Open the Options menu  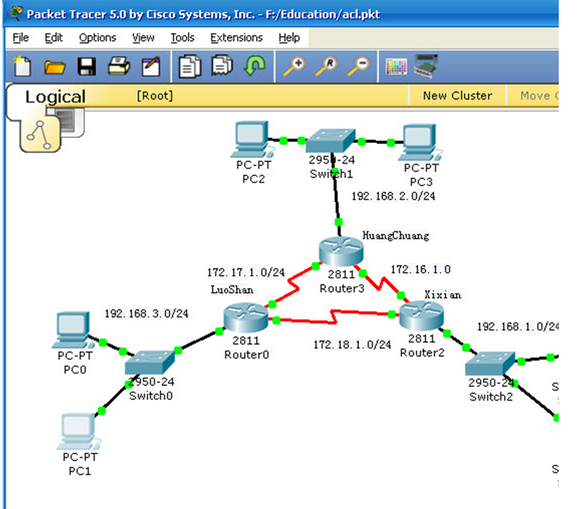pyautogui.click(x=97, y=38)
